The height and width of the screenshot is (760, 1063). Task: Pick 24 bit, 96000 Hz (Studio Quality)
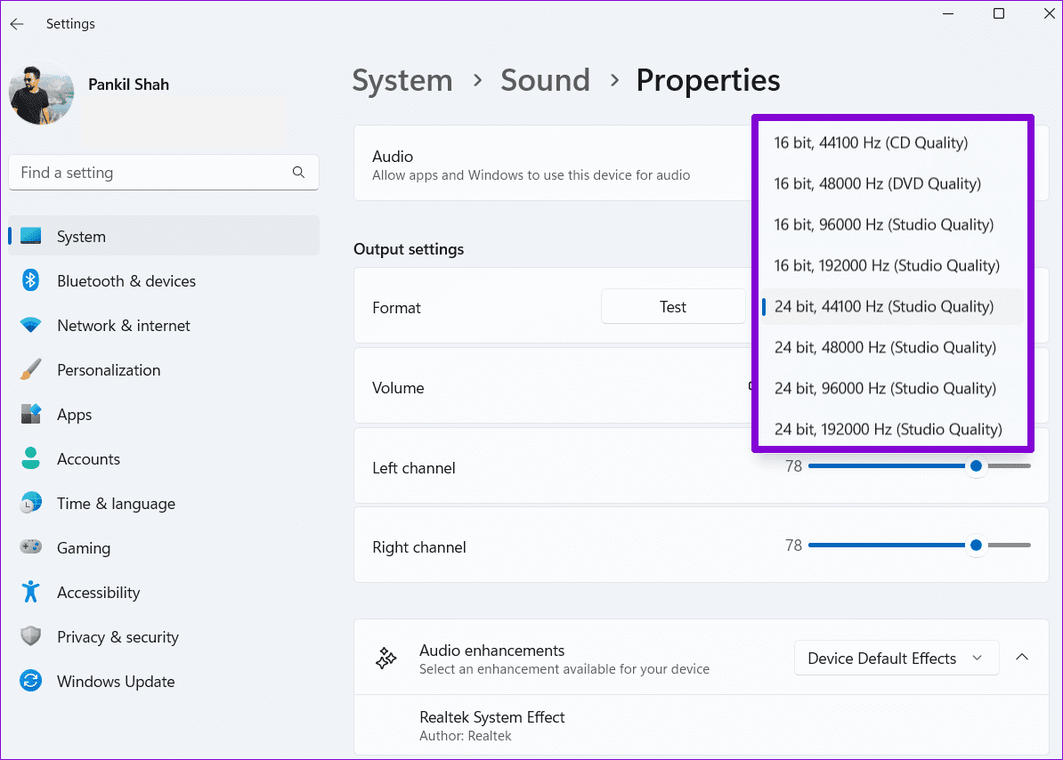885,389
